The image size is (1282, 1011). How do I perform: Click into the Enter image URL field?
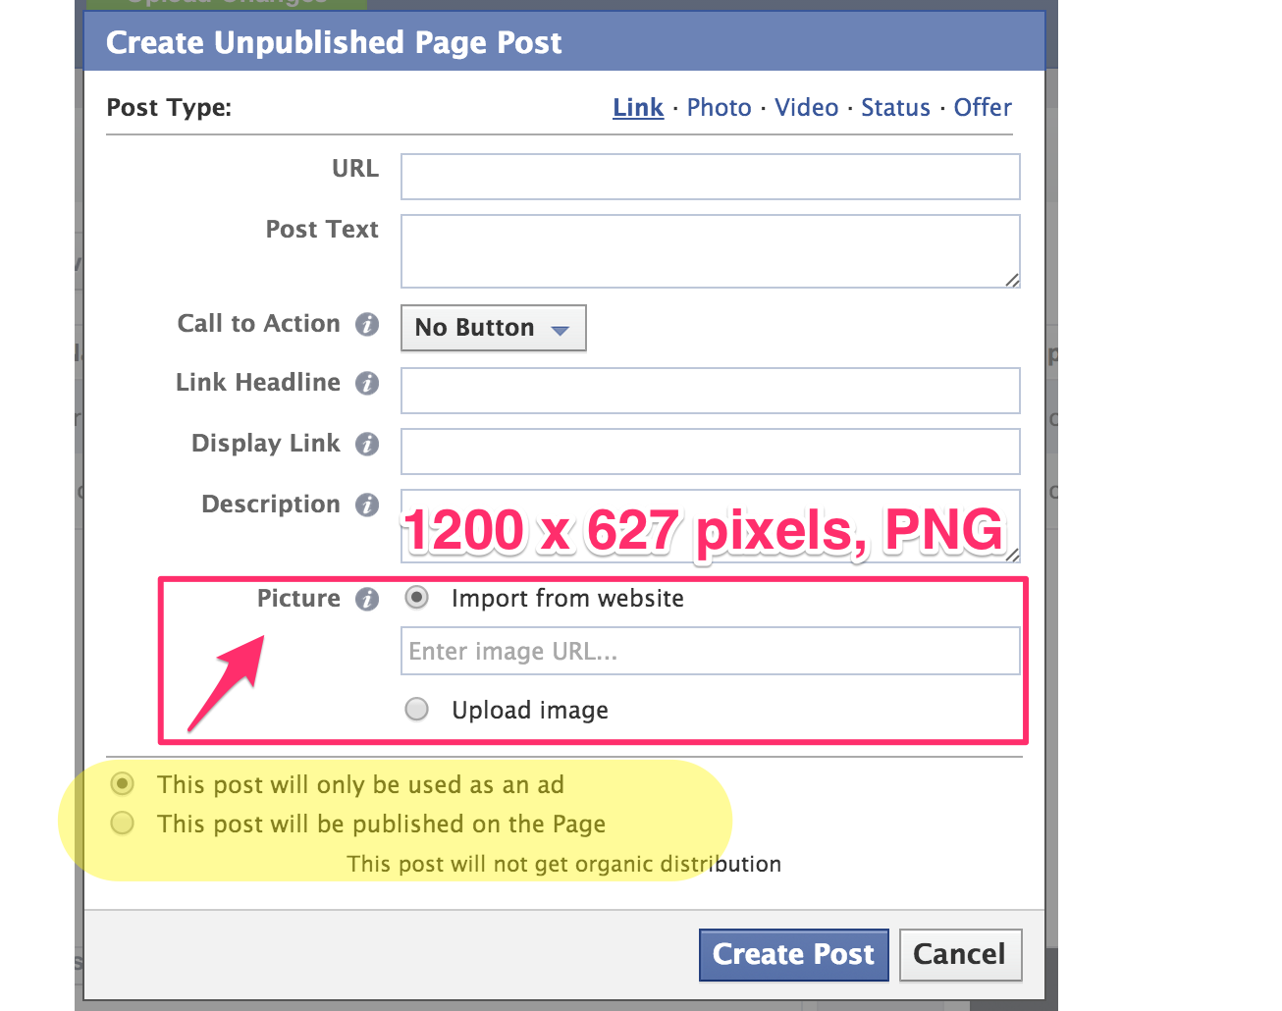click(x=711, y=652)
